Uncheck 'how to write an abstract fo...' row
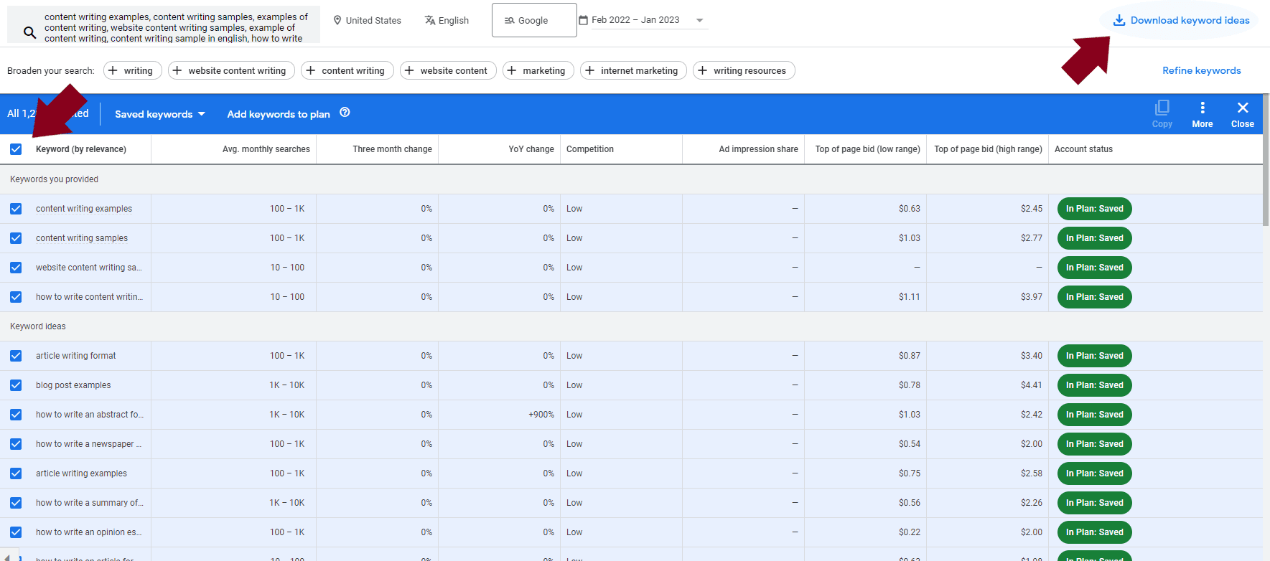The height and width of the screenshot is (561, 1270). click(16, 415)
